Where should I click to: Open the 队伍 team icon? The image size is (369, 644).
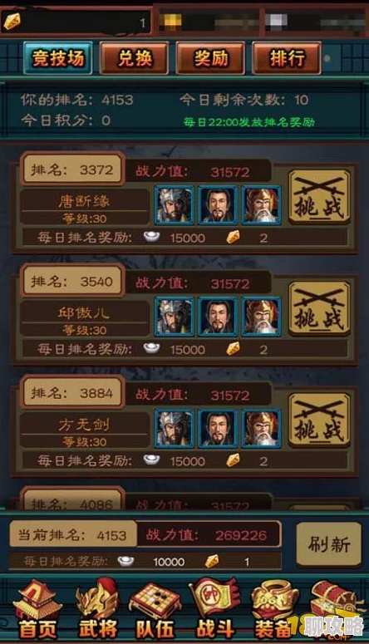point(155,608)
